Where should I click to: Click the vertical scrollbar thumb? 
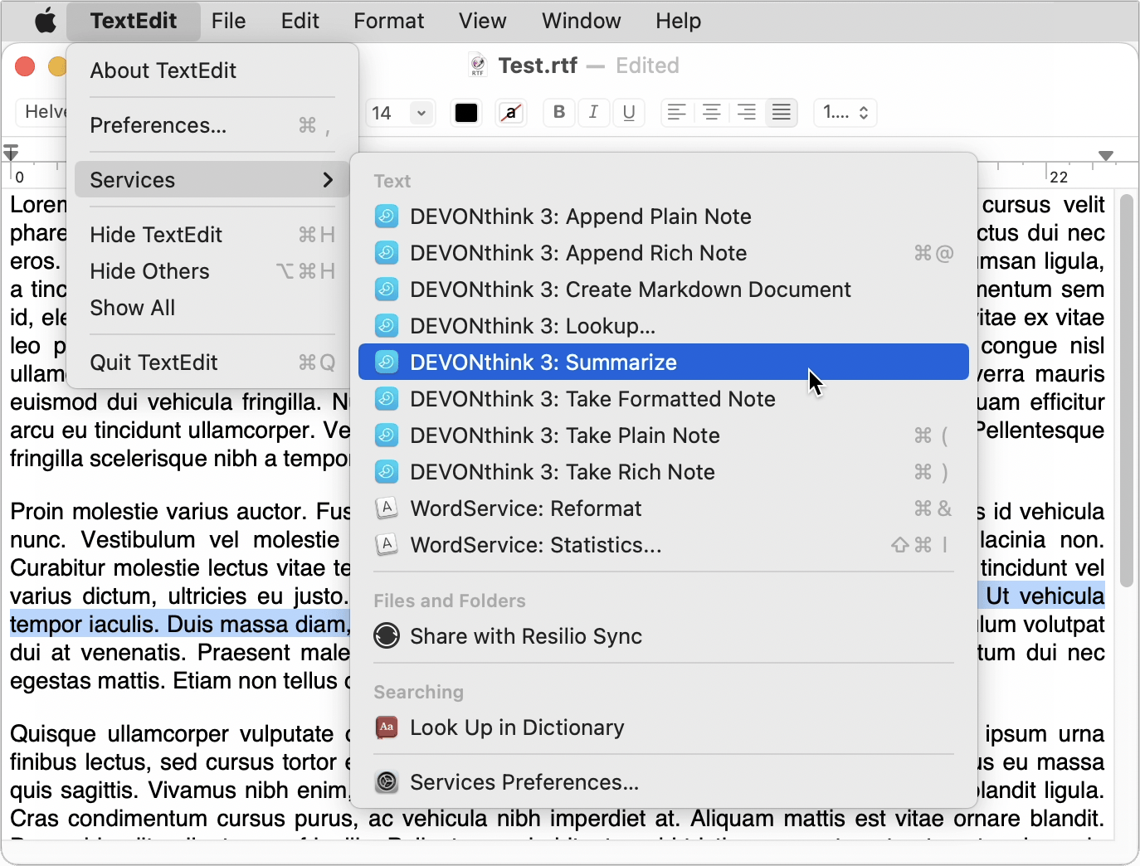[x=1126, y=391]
